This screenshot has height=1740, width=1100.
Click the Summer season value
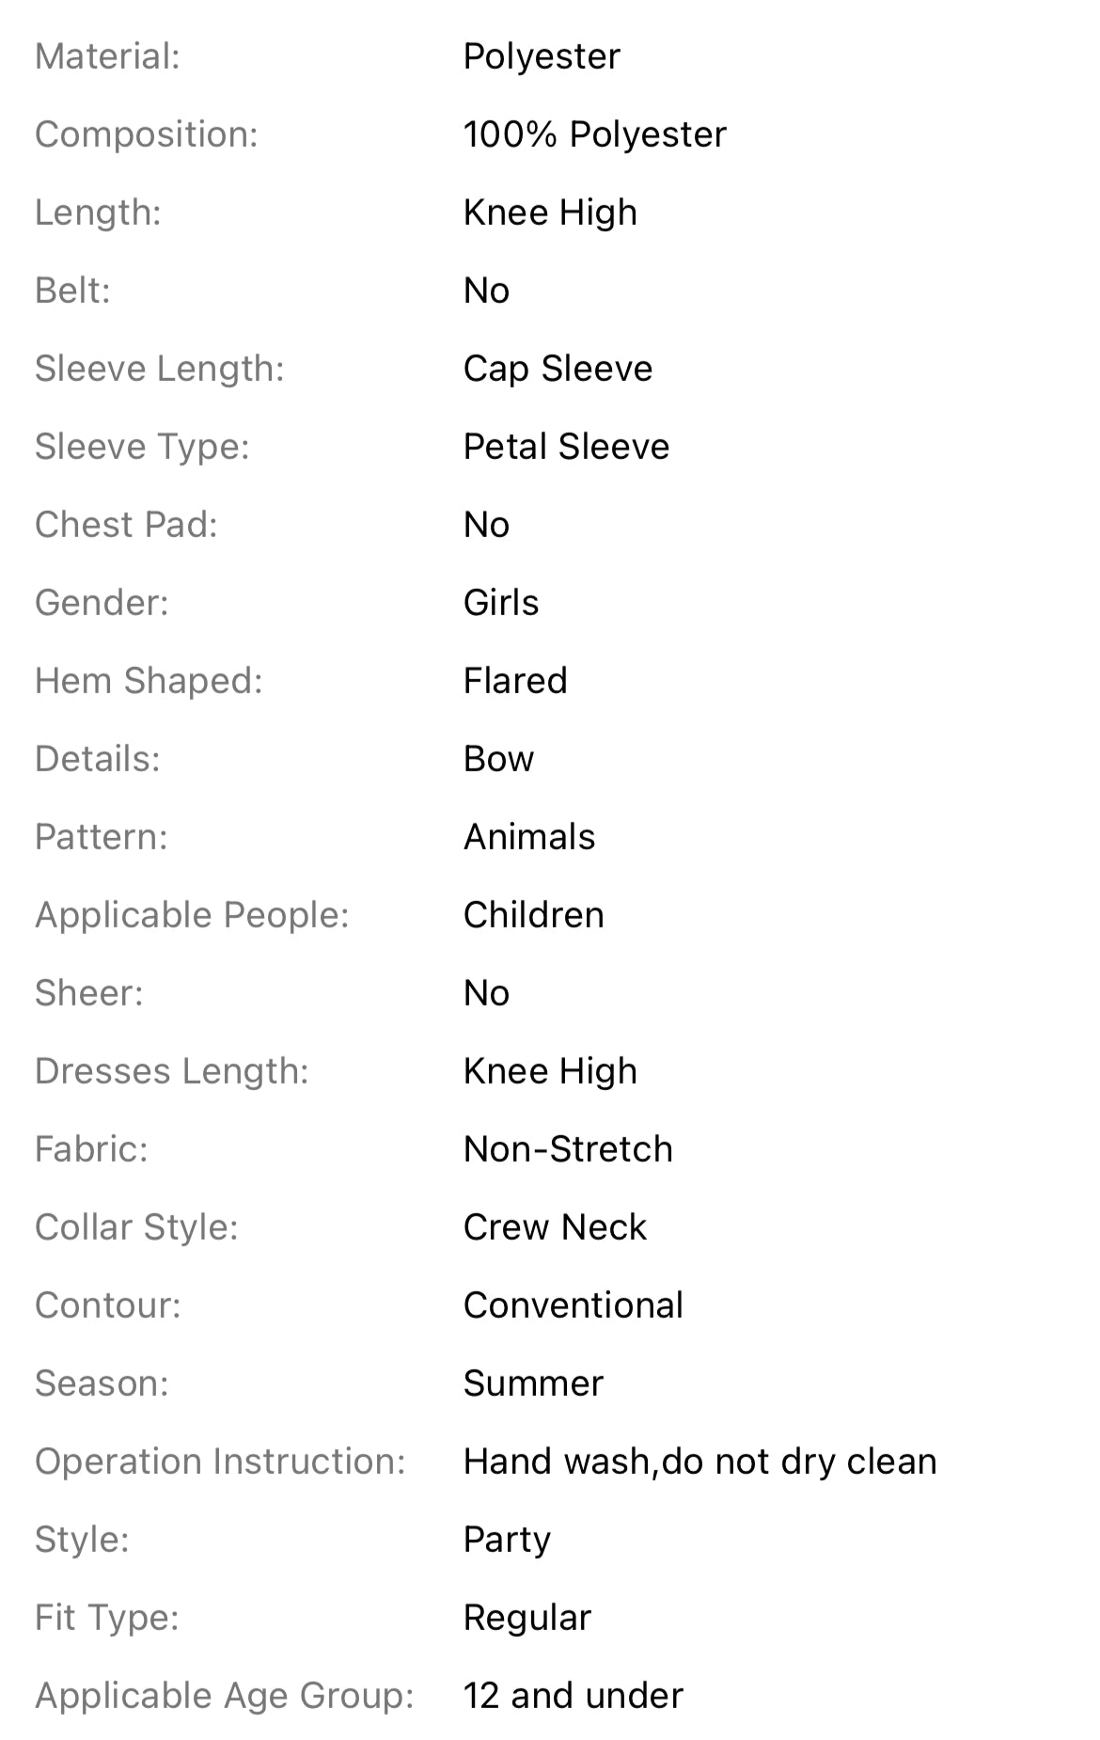533,1384
